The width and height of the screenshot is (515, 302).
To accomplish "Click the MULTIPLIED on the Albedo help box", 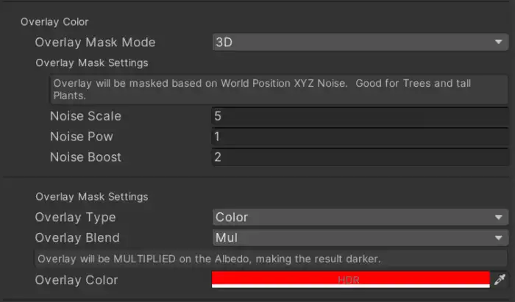I will [x=271, y=259].
